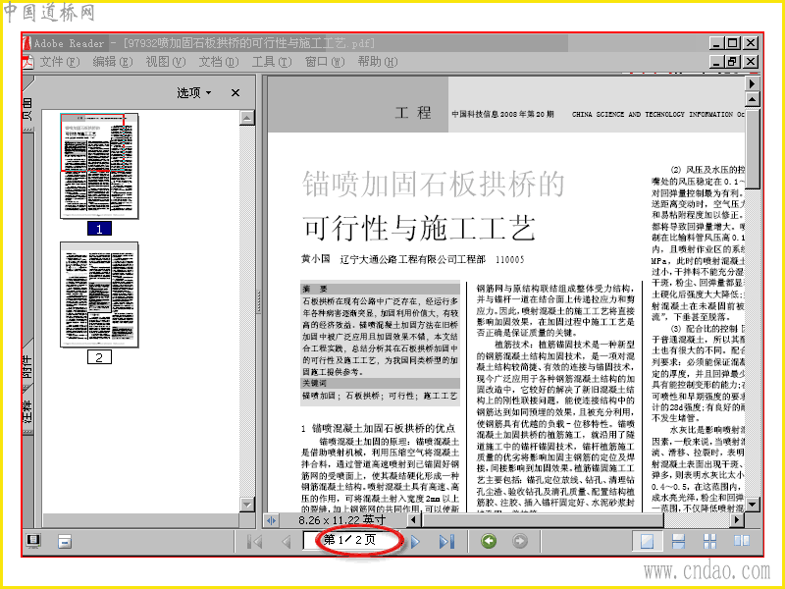Image resolution: width=785 pixels, height=589 pixels.
Task: Click the green Previous View button
Action: click(x=489, y=541)
